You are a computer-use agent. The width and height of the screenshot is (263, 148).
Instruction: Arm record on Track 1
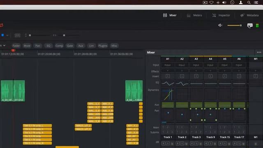[164, 143]
